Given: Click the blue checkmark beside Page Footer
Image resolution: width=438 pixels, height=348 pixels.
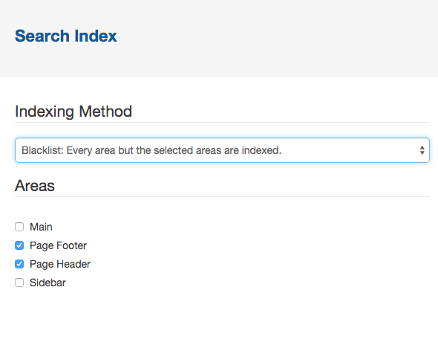Looking at the screenshot, I should coord(19,245).
